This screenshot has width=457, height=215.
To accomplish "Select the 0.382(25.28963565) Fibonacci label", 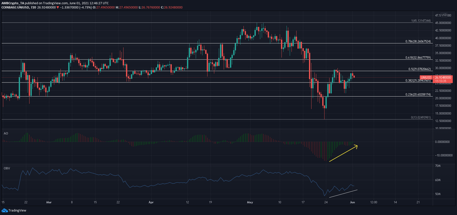I will pyautogui.click(x=418, y=81).
